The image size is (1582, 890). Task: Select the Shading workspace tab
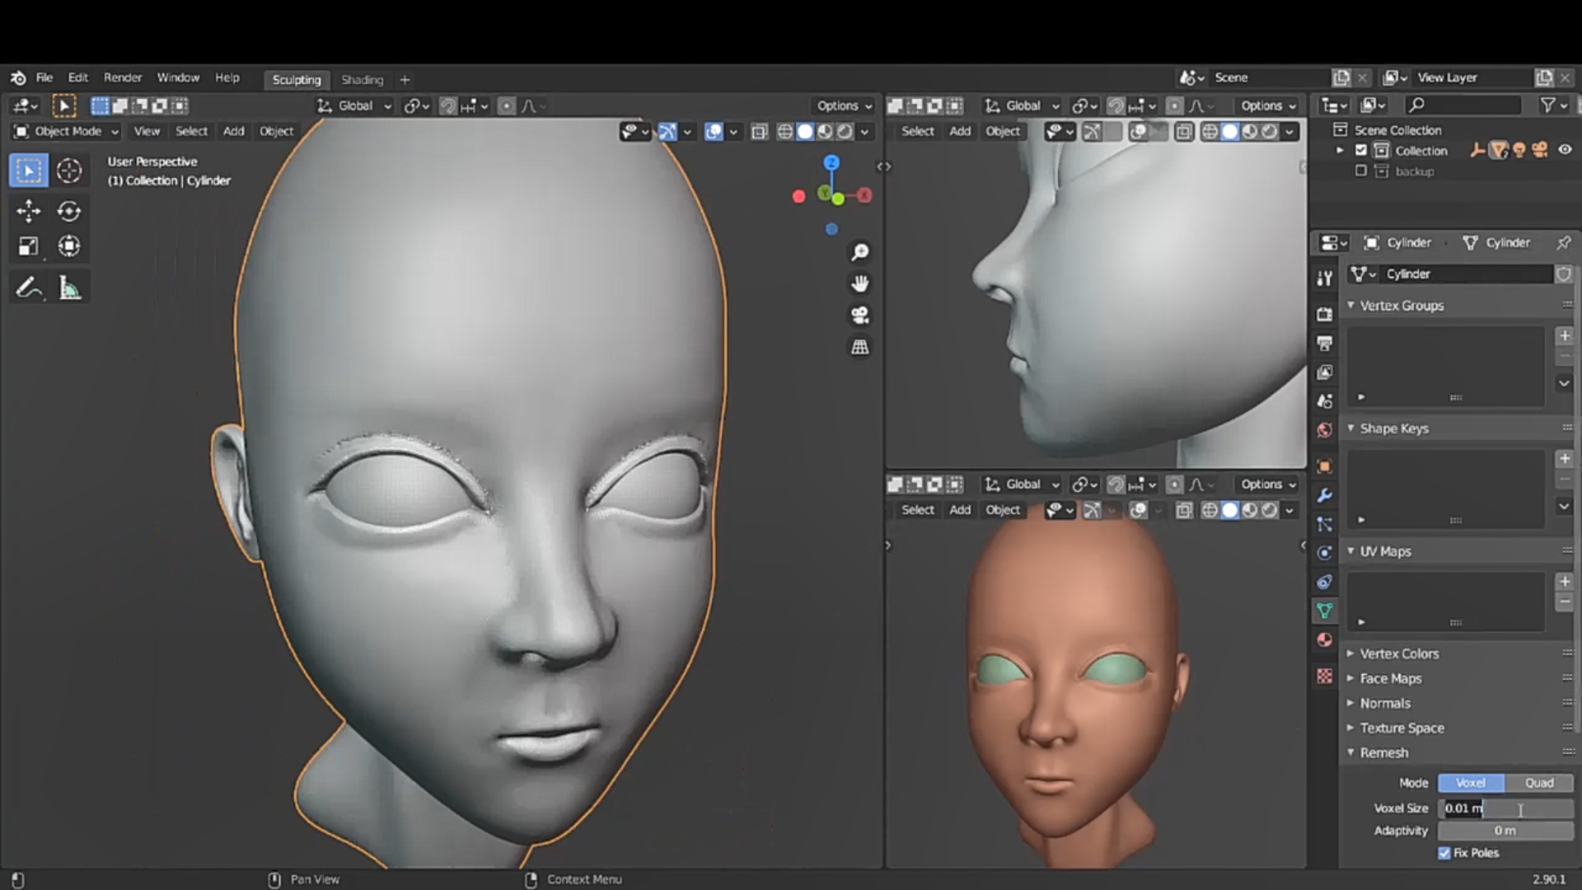click(x=362, y=78)
